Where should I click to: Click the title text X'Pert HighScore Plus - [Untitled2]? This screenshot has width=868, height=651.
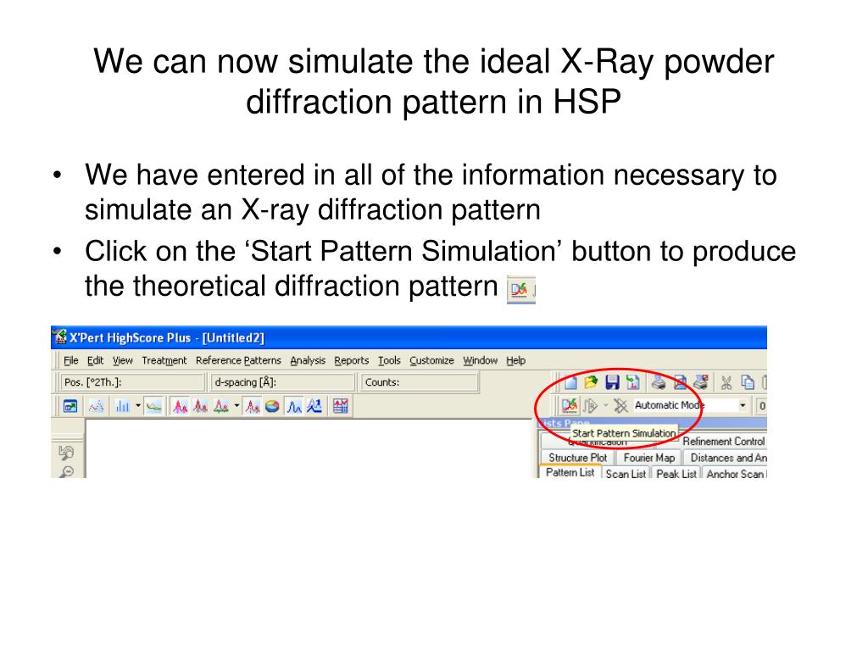[x=167, y=337]
